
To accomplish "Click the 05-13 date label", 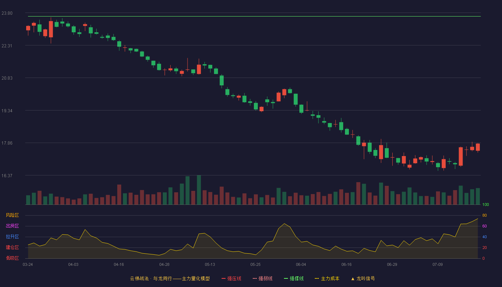I will tap(210, 264).
